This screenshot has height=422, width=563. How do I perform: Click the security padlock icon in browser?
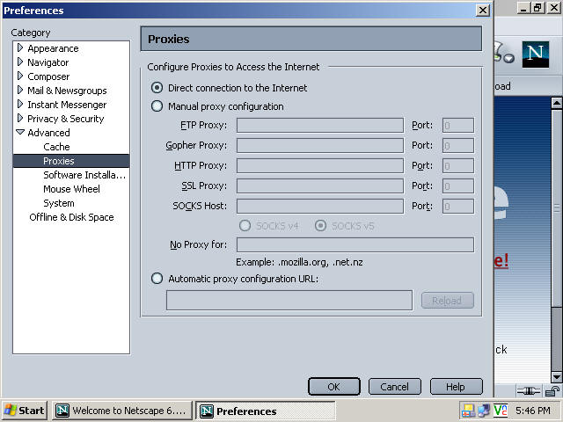(552, 390)
